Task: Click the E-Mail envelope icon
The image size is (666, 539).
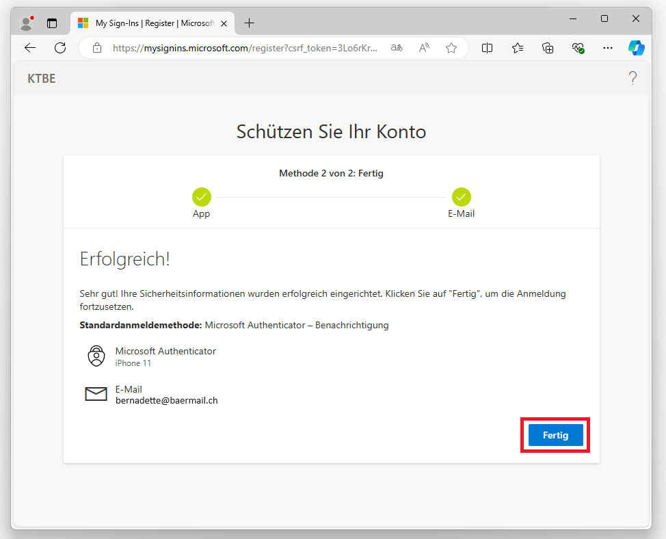Action: pyautogui.click(x=96, y=394)
